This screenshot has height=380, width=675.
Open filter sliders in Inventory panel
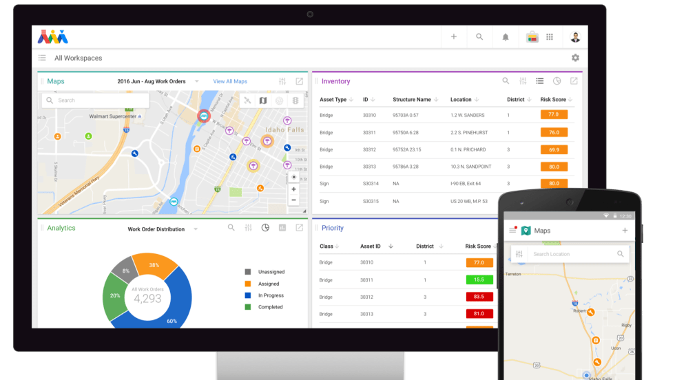523,81
